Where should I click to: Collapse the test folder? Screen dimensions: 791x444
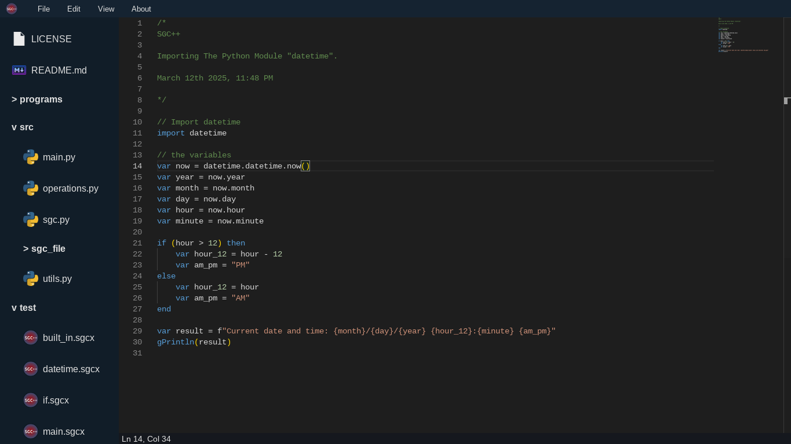tap(24, 307)
